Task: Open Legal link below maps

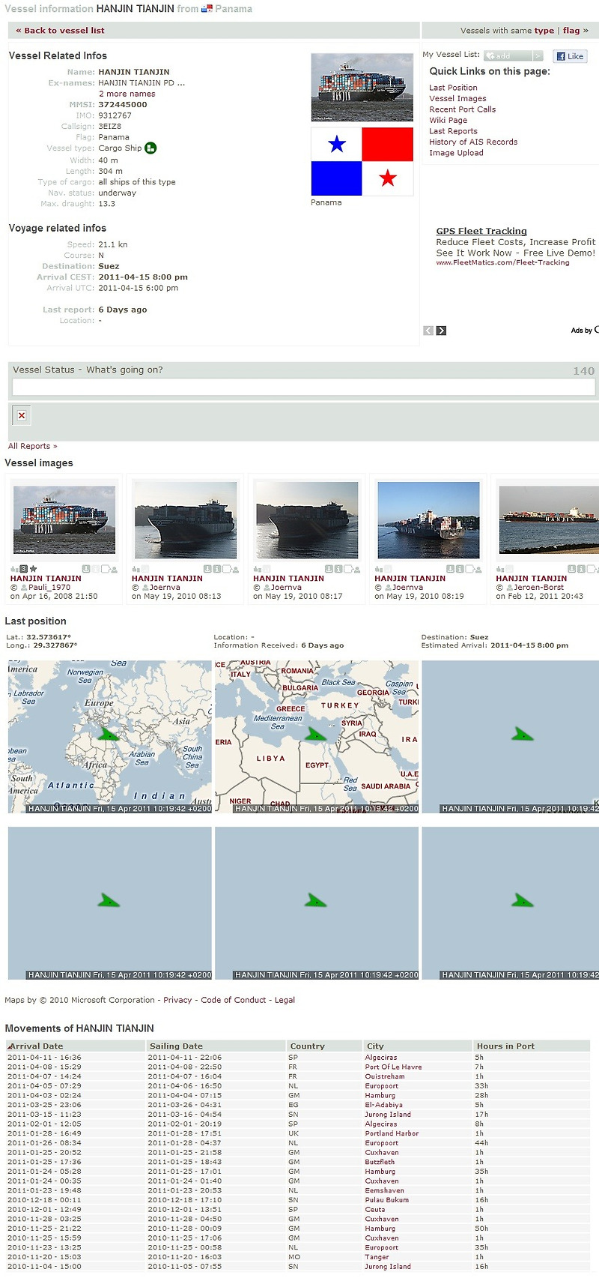Action: click(x=285, y=1000)
